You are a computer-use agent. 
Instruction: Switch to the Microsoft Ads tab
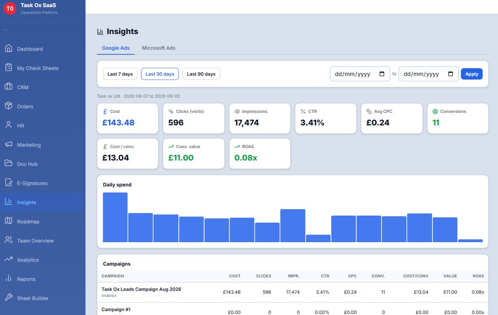(x=158, y=48)
